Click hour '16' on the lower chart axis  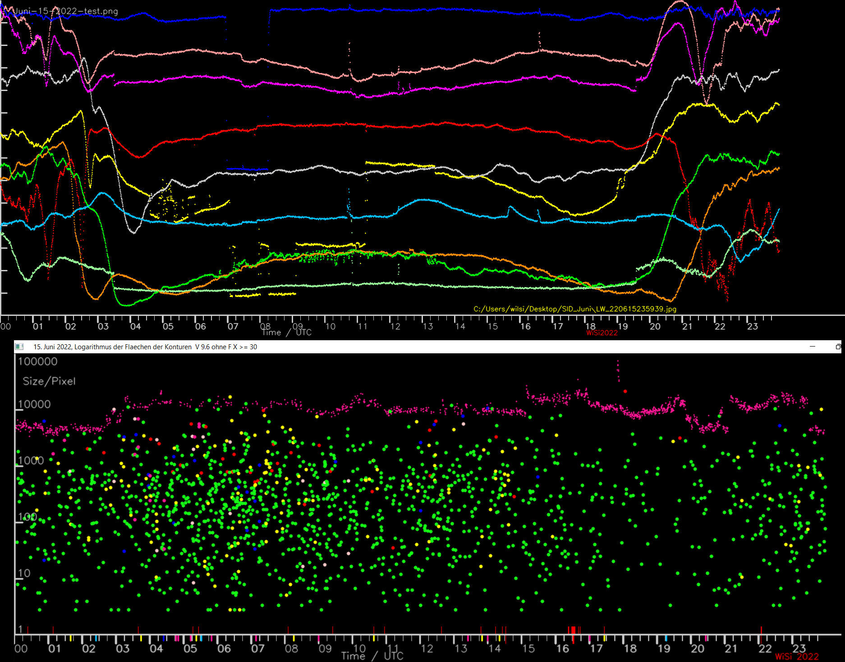562,648
